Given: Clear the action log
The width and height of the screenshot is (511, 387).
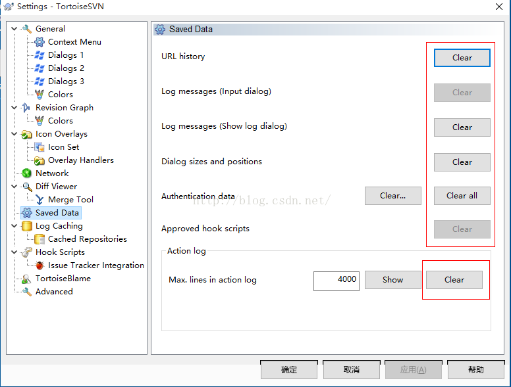Looking at the screenshot, I should [x=454, y=280].
